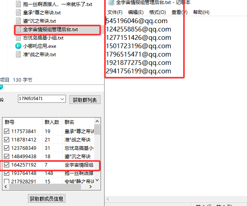Image resolution: width=247 pixels, height=206 pixels.
Task: Click member count 31 cell
Action: click(47, 148)
